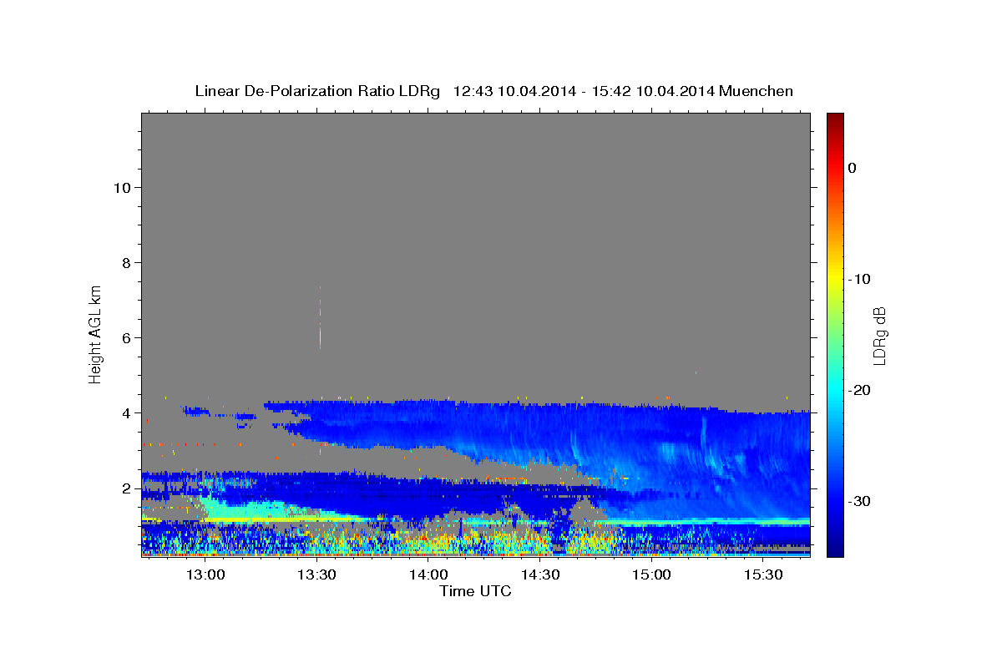
Task: Click the 13:00 time tick label
Action: coord(205,575)
